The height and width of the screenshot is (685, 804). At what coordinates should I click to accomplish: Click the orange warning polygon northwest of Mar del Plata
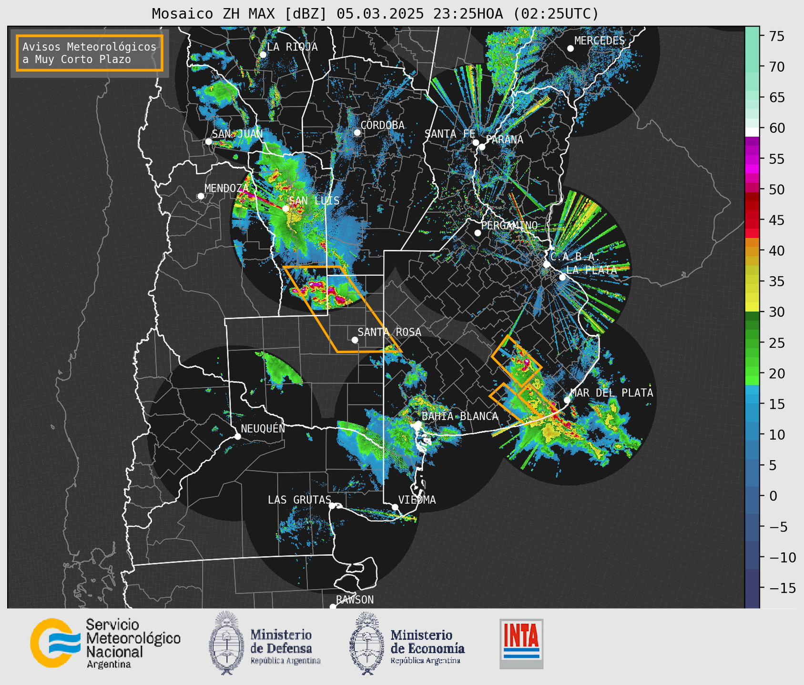tap(517, 361)
